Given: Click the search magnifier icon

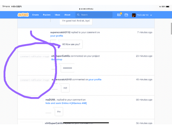Looking at the screenshot, I should [x=78, y=15].
